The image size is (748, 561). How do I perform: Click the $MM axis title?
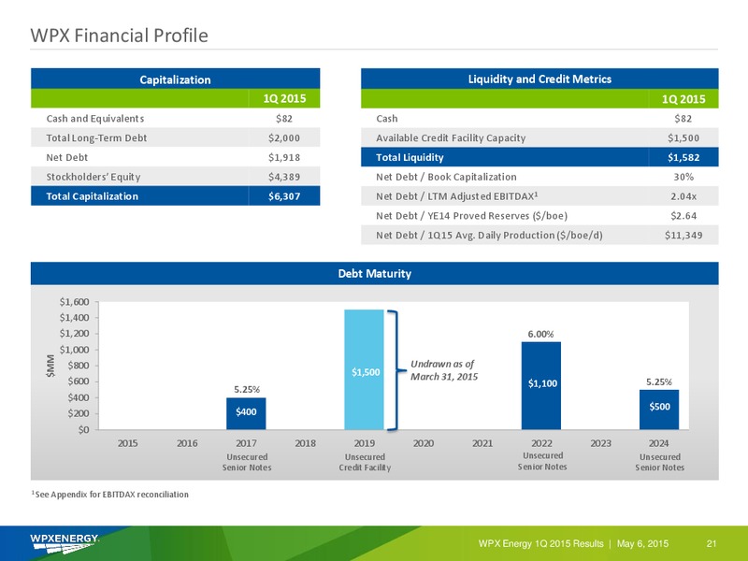(50, 366)
